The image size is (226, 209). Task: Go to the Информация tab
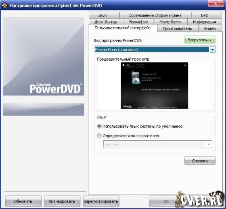[x=204, y=22]
